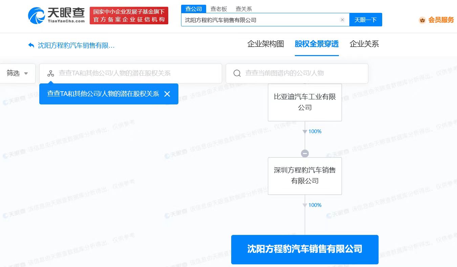Click the back arrow icon beside 沈阳方程豹
The width and height of the screenshot is (457, 267).
coord(31,45)
